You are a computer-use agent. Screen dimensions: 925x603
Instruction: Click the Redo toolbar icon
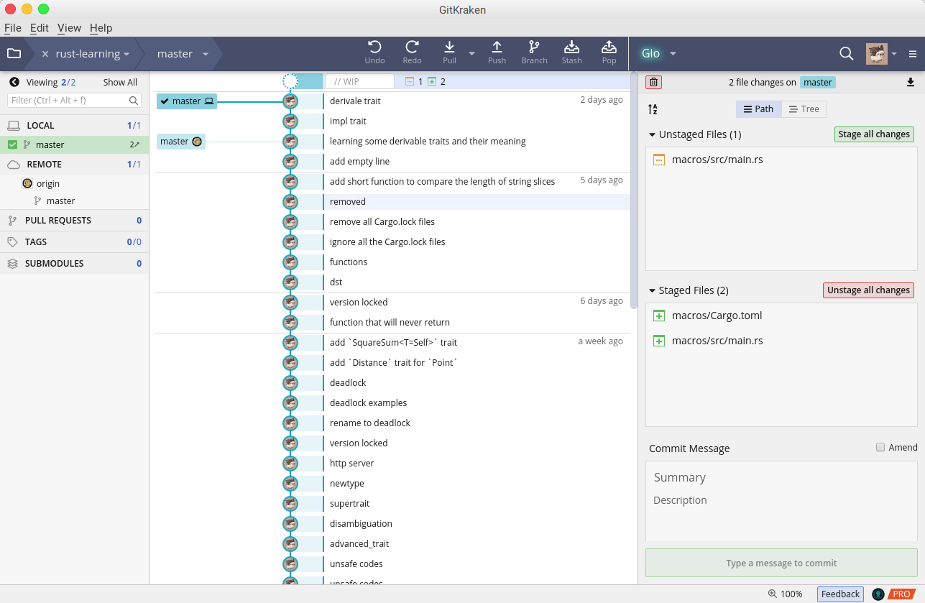[x=412, y=47]
